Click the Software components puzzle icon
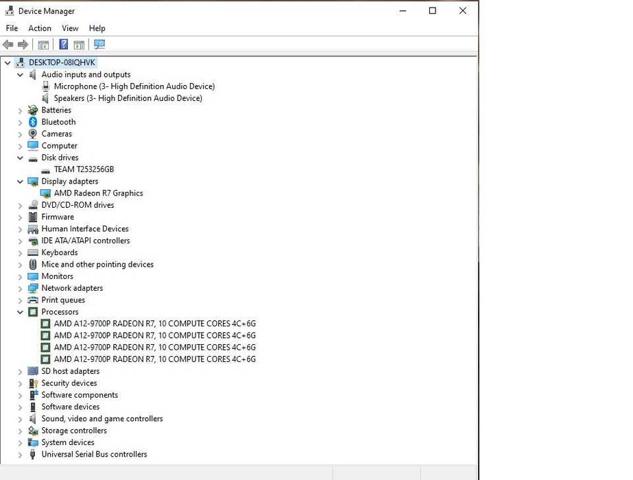 coord(33,395)
